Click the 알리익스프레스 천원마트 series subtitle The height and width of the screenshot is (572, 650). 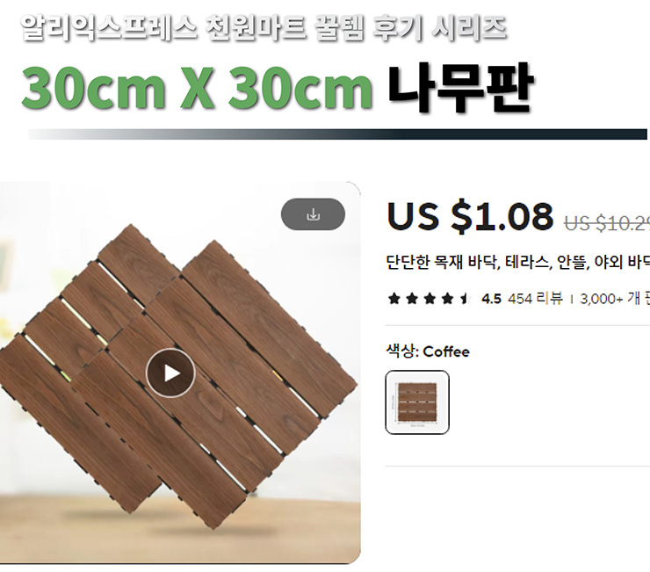point(264,28)
